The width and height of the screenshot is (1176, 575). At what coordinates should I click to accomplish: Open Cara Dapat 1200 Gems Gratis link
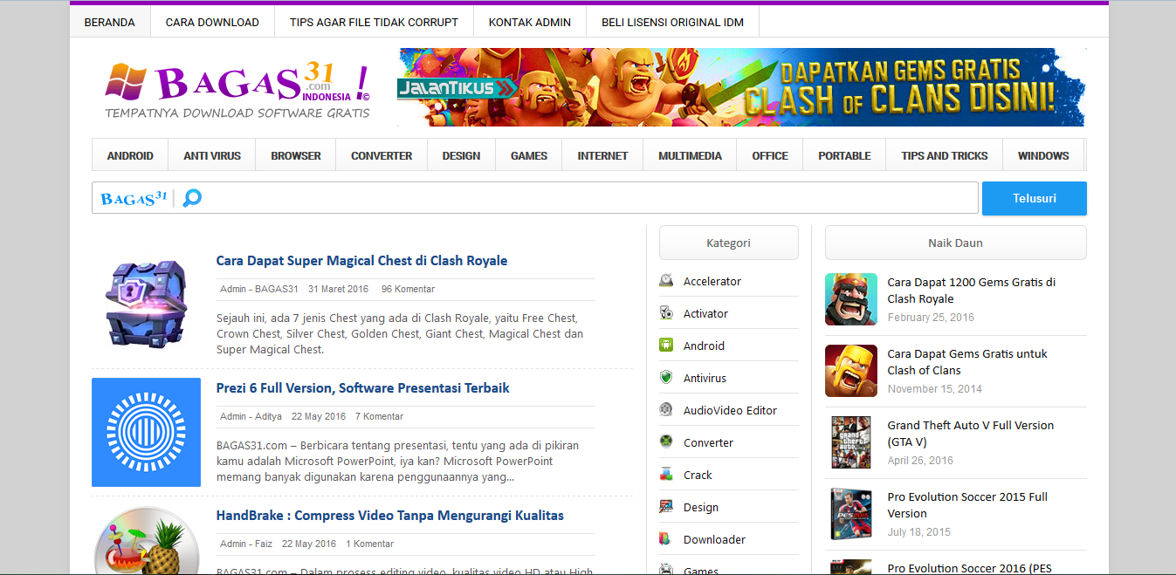[x=972, y=291]
